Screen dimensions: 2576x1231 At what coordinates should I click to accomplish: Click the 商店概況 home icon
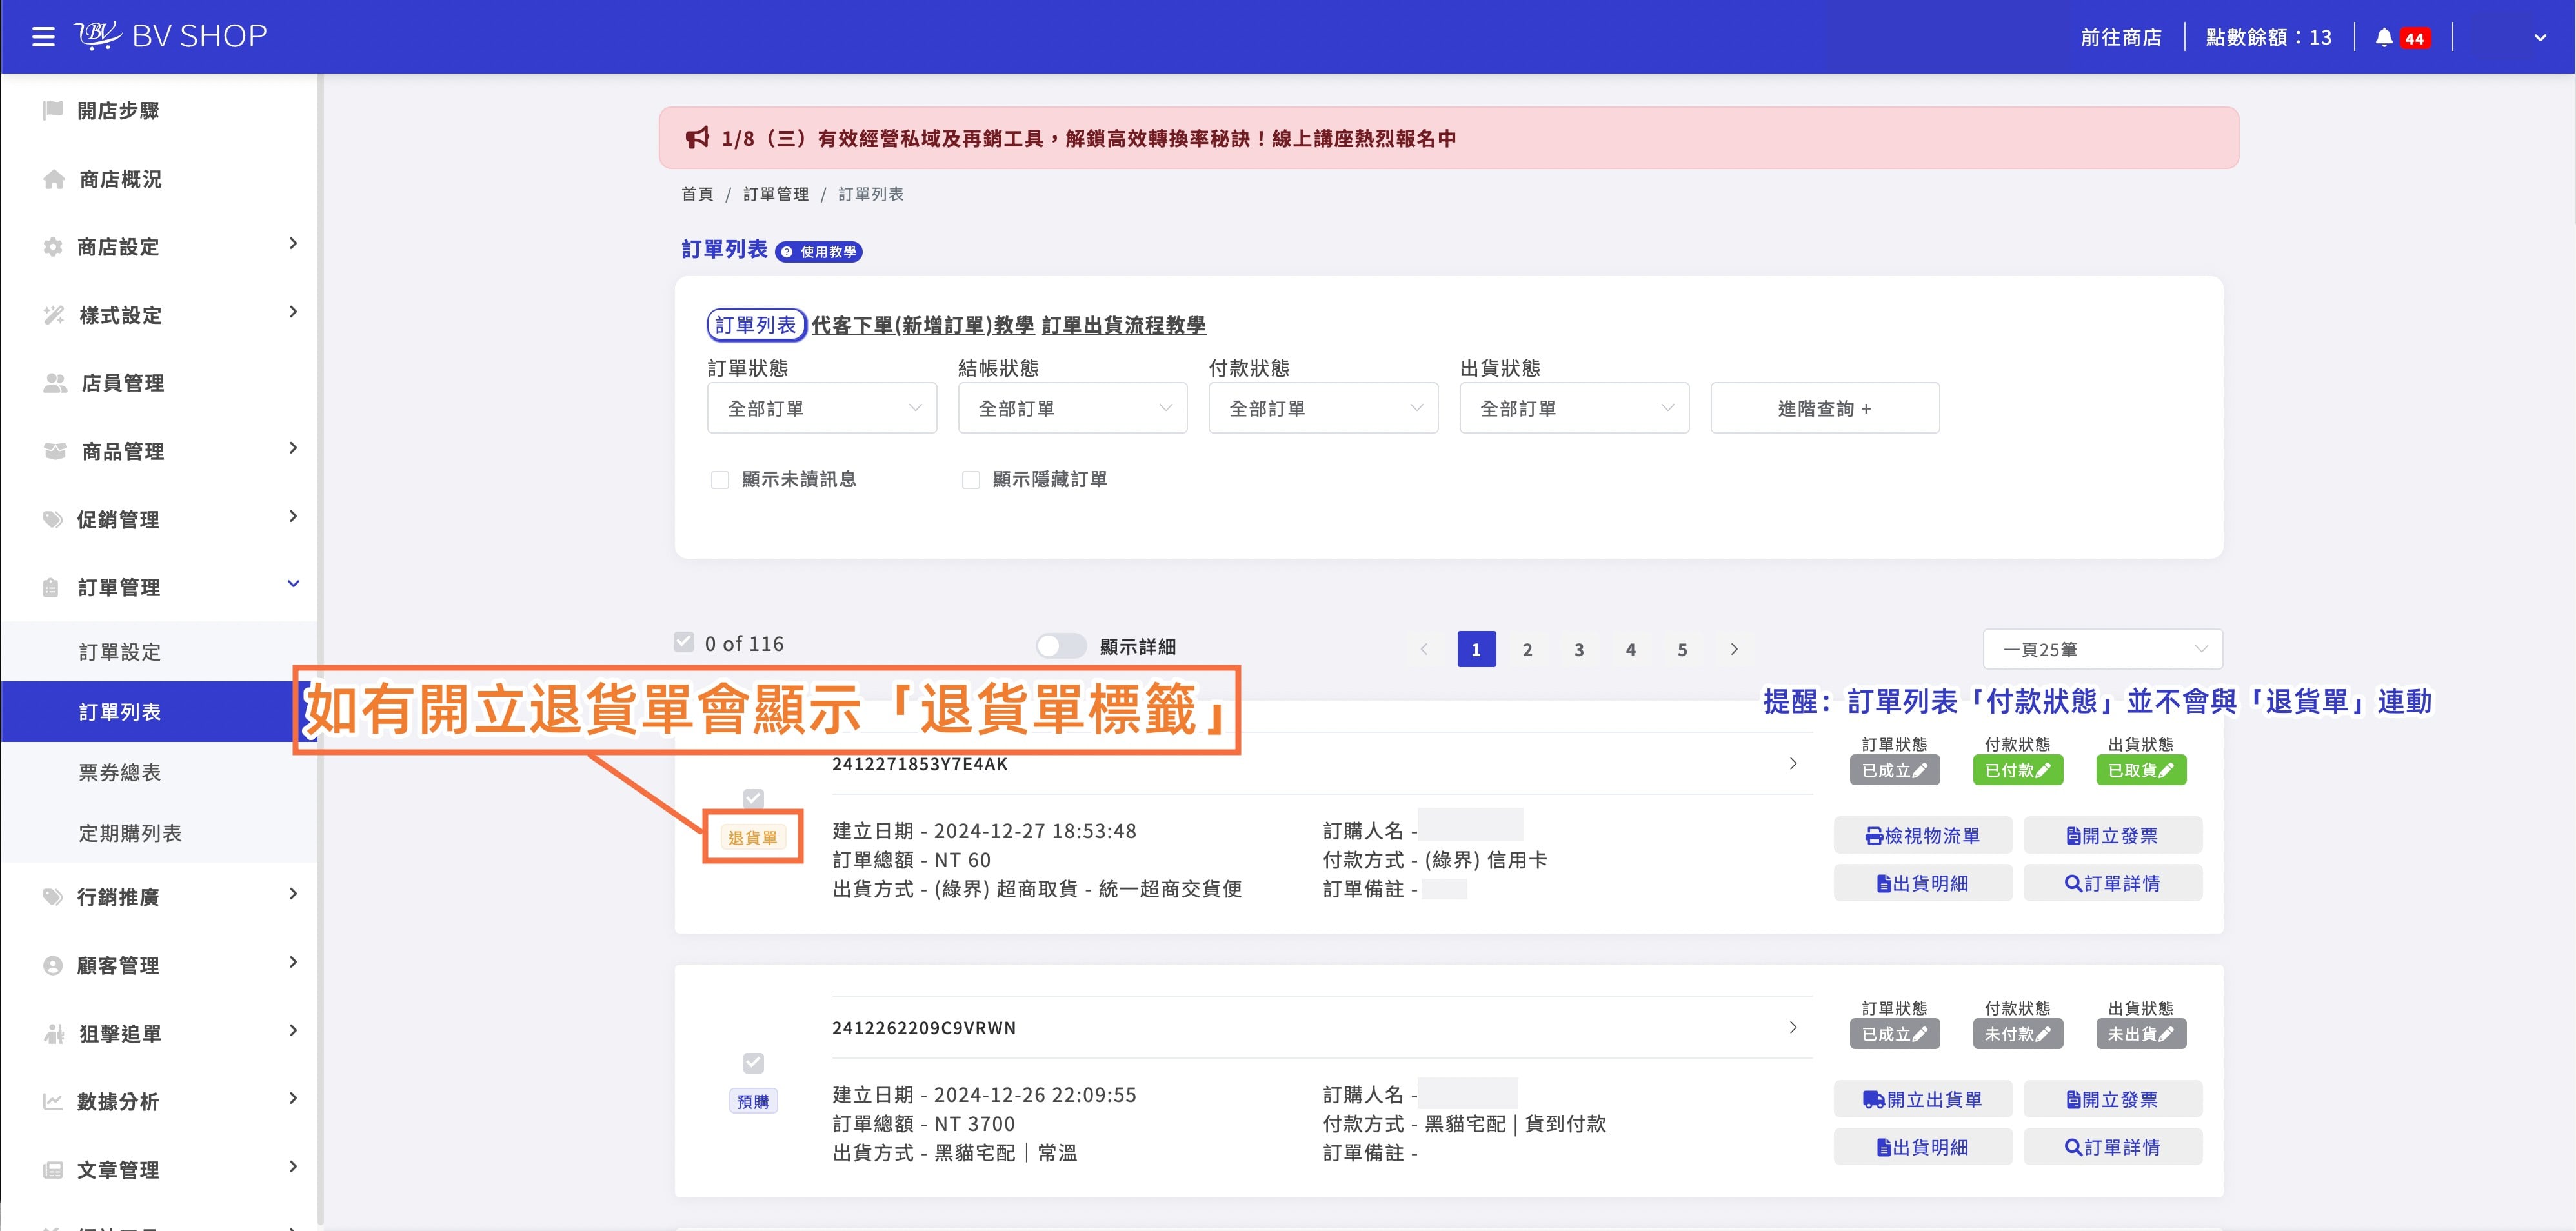point(54,179)
